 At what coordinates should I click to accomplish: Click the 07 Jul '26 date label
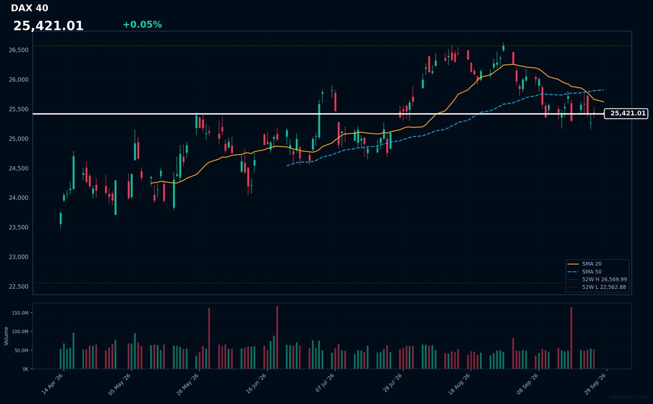325,383
